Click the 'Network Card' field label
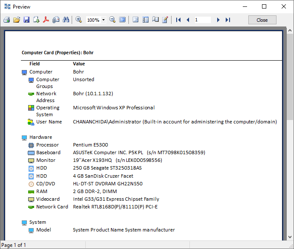Screen dimensions: 294x249 52,207
